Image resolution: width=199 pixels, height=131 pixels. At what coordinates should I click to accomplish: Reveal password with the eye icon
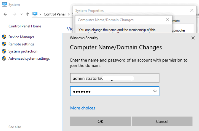point(155,91)
